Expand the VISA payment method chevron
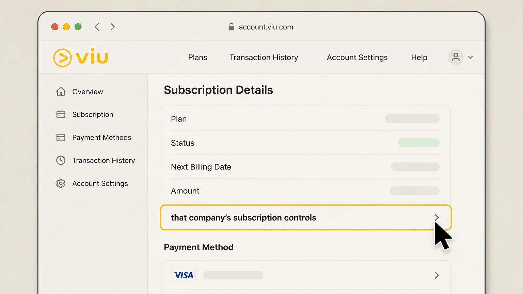 pyautogui.click(x=437, y=275)
